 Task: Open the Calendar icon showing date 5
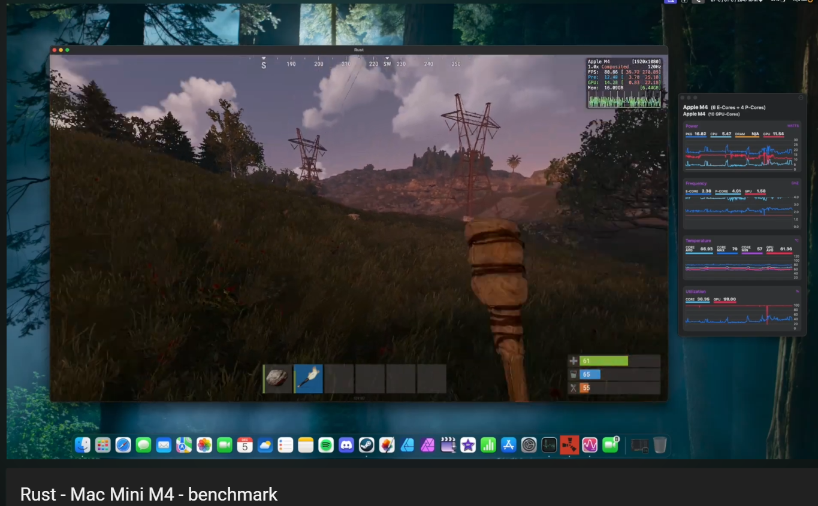[245, 445]
